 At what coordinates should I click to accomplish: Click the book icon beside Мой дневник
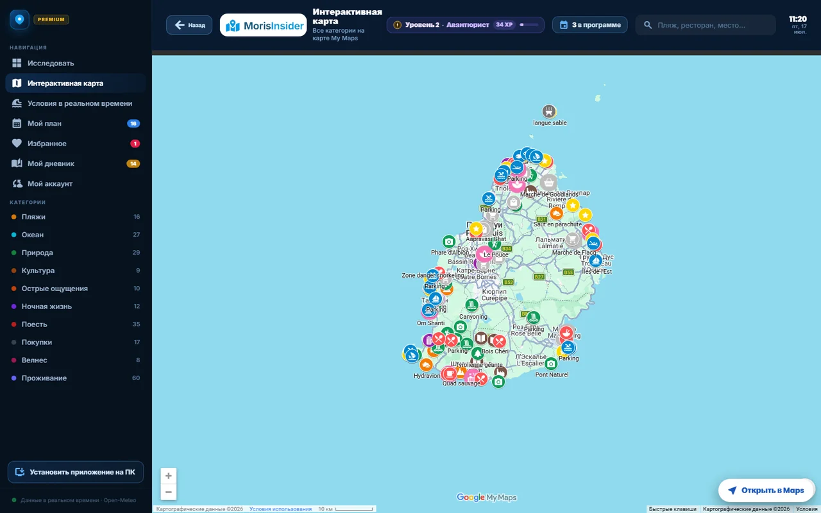tap(17, 164)
